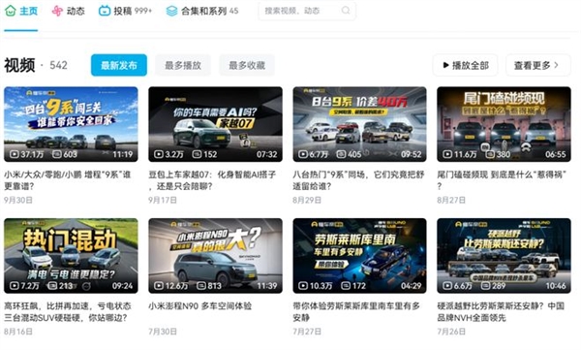581x350 pixels.
Task: Click danmaku icon beside 152
Action: pos(197,154)
